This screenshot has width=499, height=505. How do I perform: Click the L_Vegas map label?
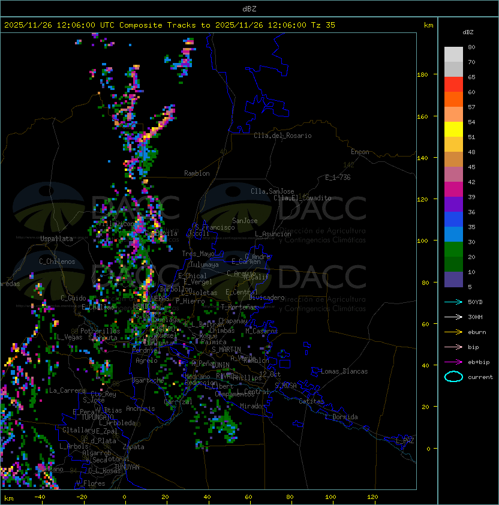(70, 337)
